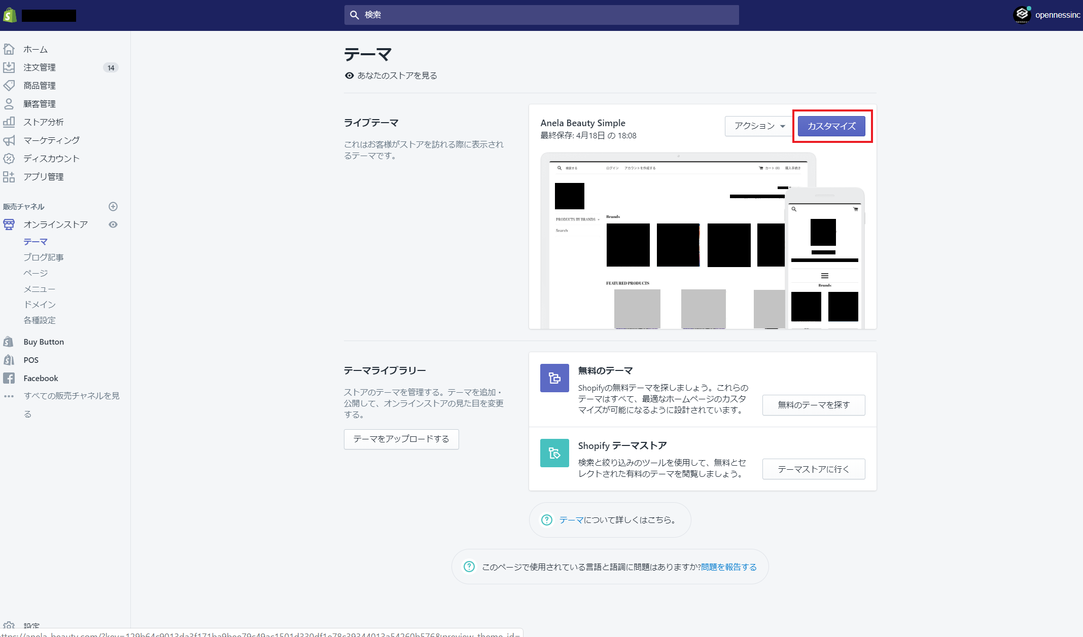Click the Settings gear icon
1083x637 pixels.
point(9,626)
